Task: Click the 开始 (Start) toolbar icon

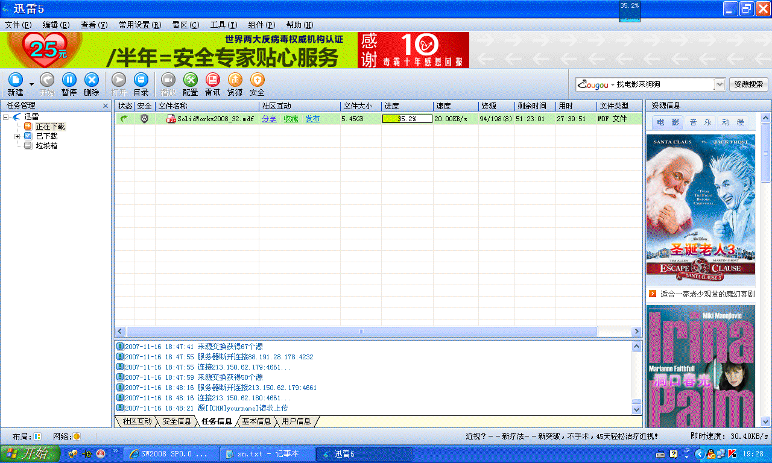Action: coord(47,80)
